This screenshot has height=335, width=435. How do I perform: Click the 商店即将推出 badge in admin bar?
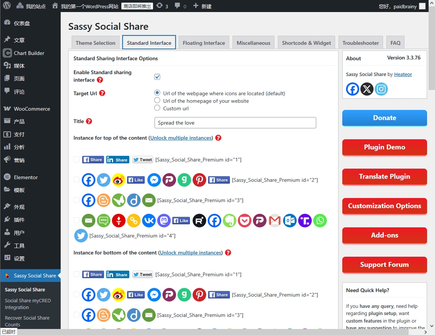pyautogui.click(x=137, y=6)
